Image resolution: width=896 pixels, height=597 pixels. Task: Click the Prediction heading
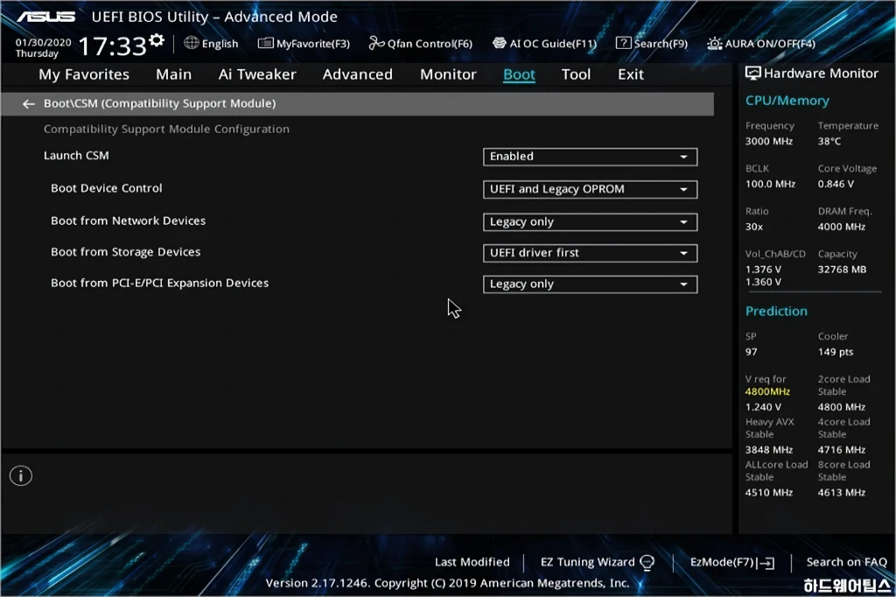[776, 311]
